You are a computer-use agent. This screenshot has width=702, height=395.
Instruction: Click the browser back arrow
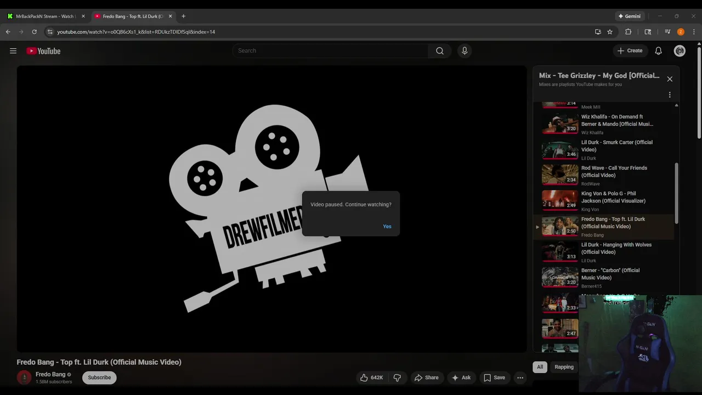tap(8, 32)
